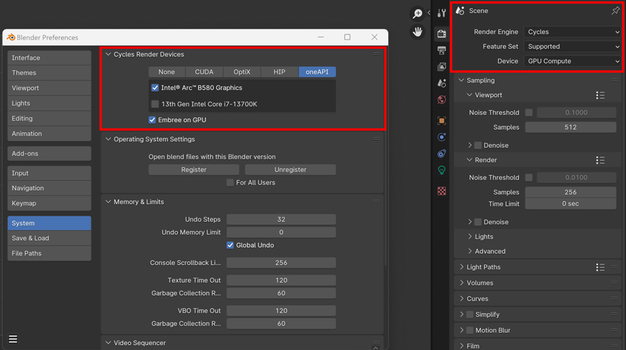
Task: Click the Sampling panel drag handle
Action: coord(614,80)
